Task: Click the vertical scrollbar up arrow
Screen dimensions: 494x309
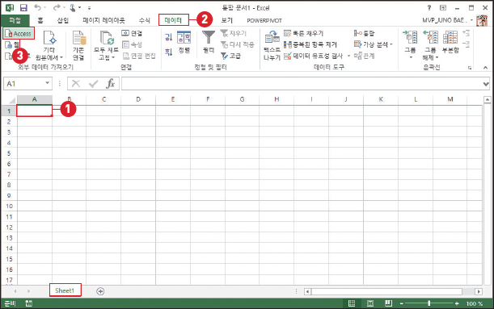Action: coord(488,100)
